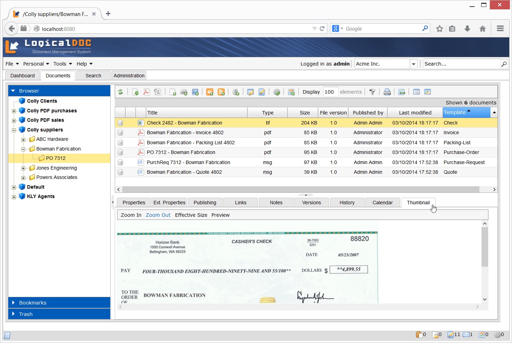This screenshot has height=343, width=512.
Task: Click the RSS feed toolbar icon
Action: coord(221,92)
